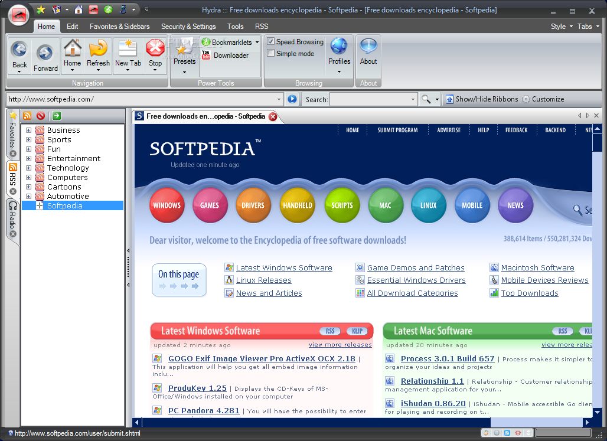The width and height of the screenshot is (607, 441).
Task: Open the Home page icon in ribbon
Action: pos(73,48)
